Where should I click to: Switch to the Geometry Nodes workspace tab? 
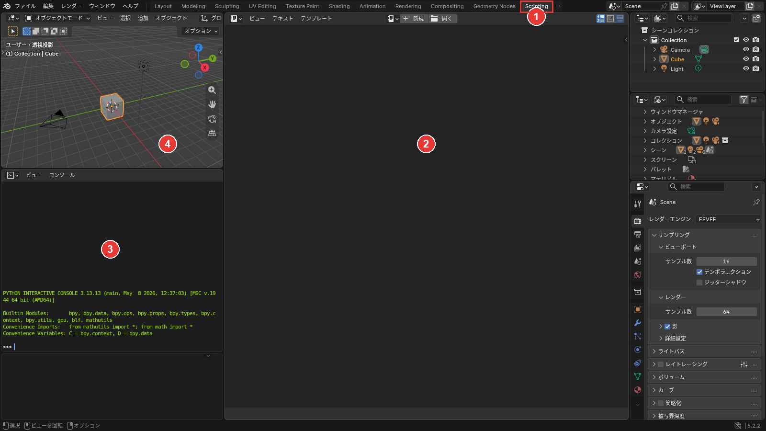tap(494, 6)
